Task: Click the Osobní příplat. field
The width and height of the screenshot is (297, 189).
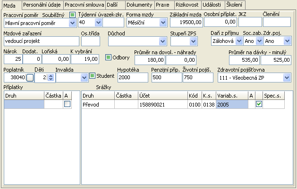Action: click(221, 22)
